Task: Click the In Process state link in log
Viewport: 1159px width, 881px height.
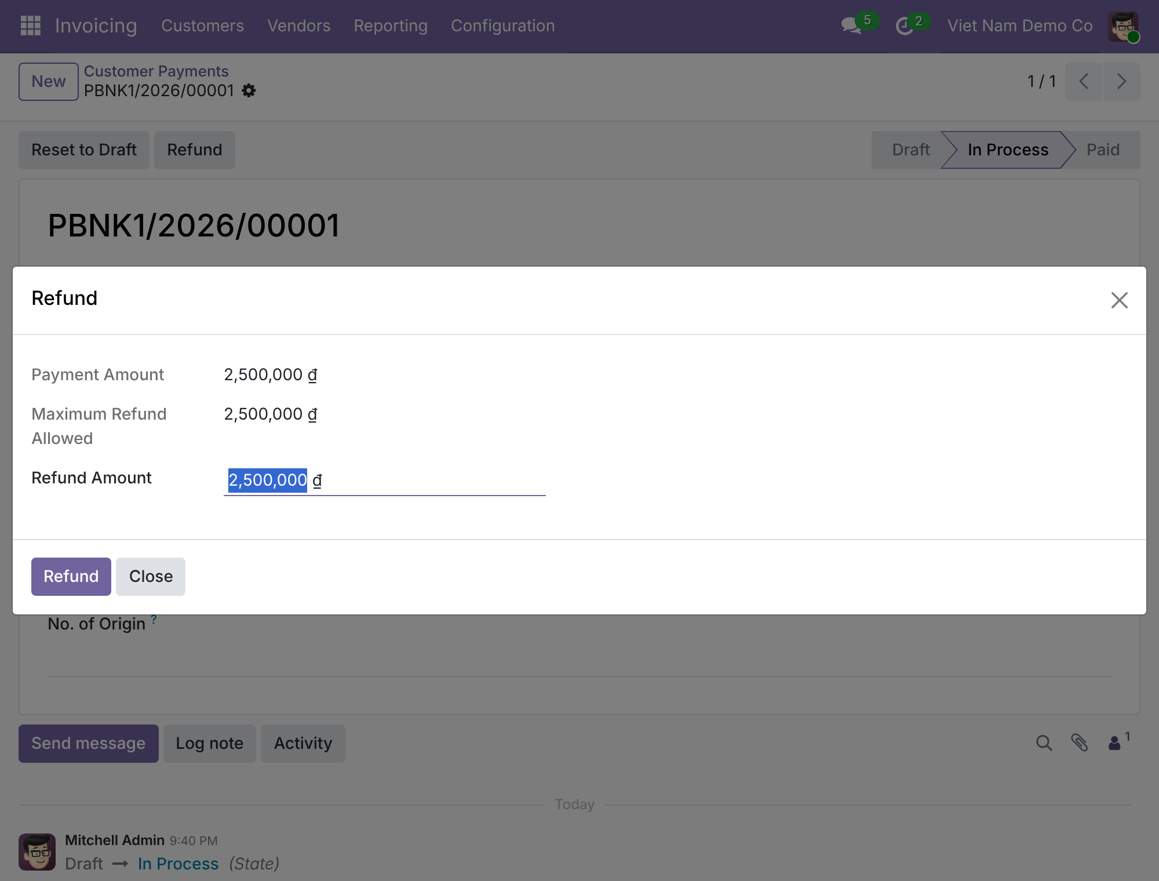Action: coord(178,864)
